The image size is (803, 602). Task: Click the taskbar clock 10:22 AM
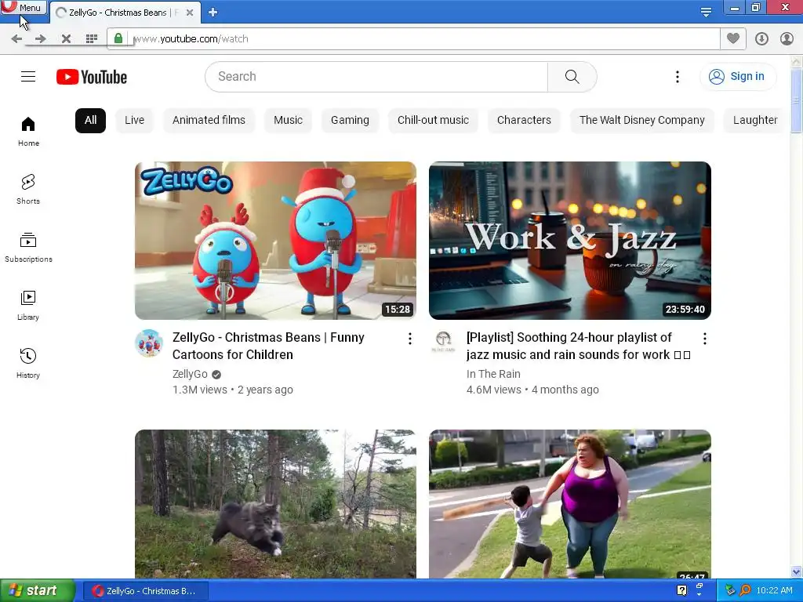pyautogui.click(x=774, y=591)
